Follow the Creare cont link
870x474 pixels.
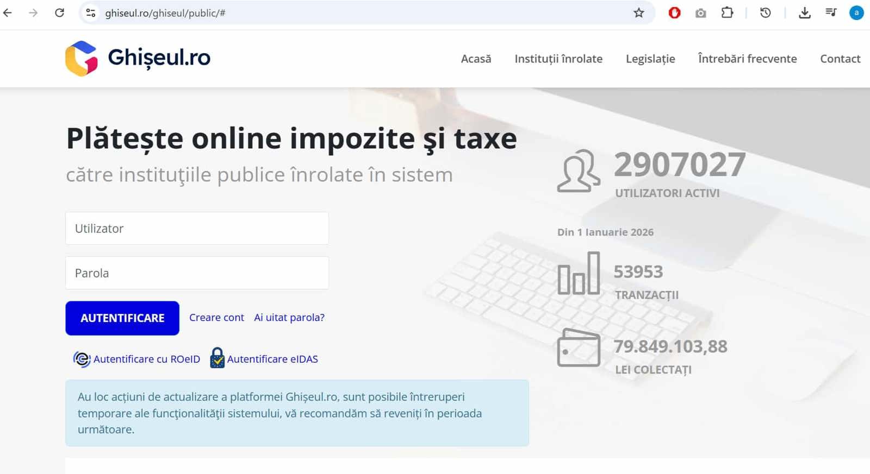216,318
